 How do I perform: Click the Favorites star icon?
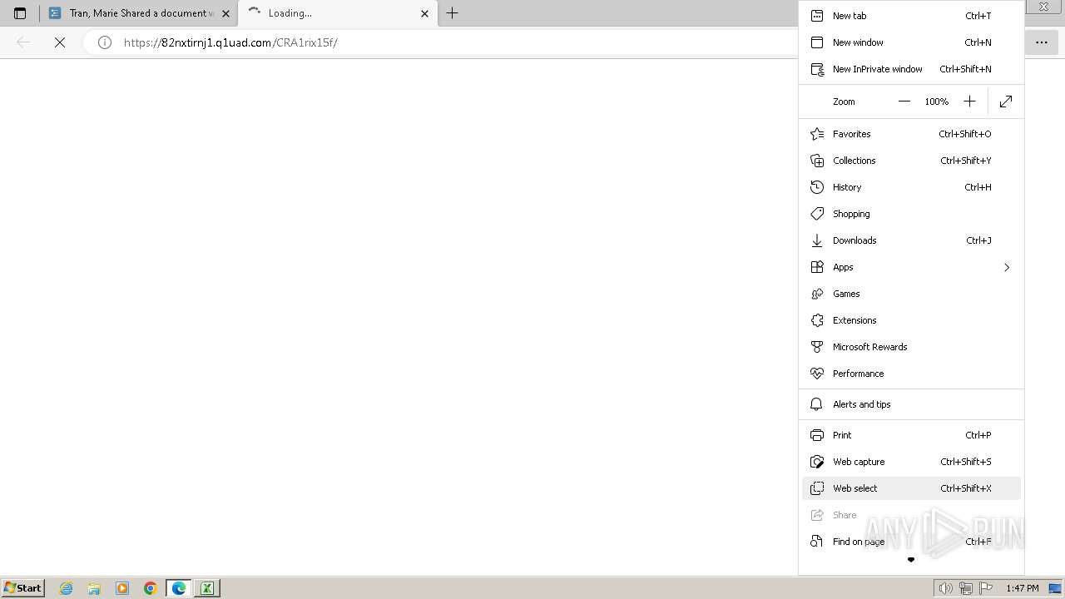pyautogui.click(x=817, y=134)
